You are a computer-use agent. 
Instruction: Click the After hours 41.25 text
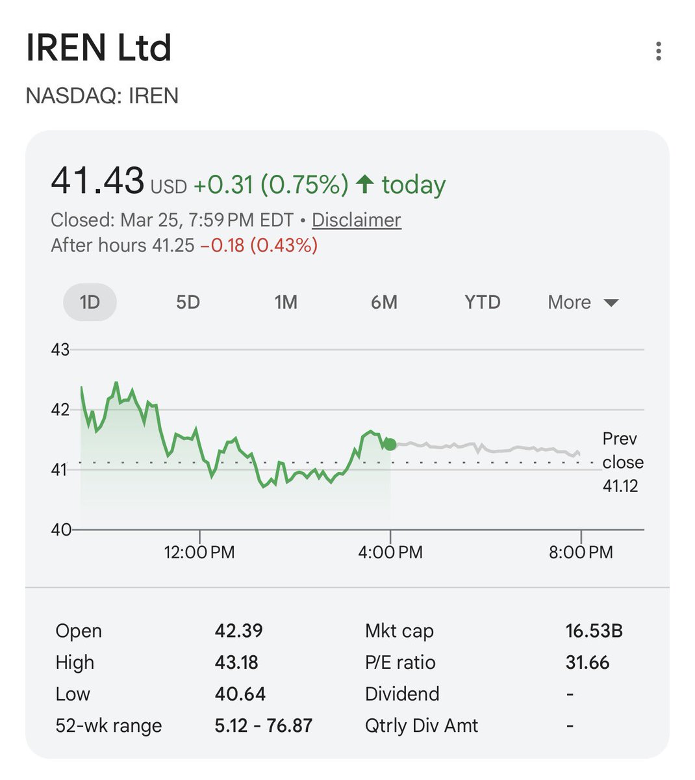click(x=123, y=245)
